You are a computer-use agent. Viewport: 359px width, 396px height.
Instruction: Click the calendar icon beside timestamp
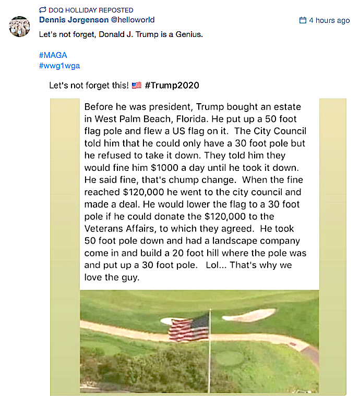(x=303, y=20)
